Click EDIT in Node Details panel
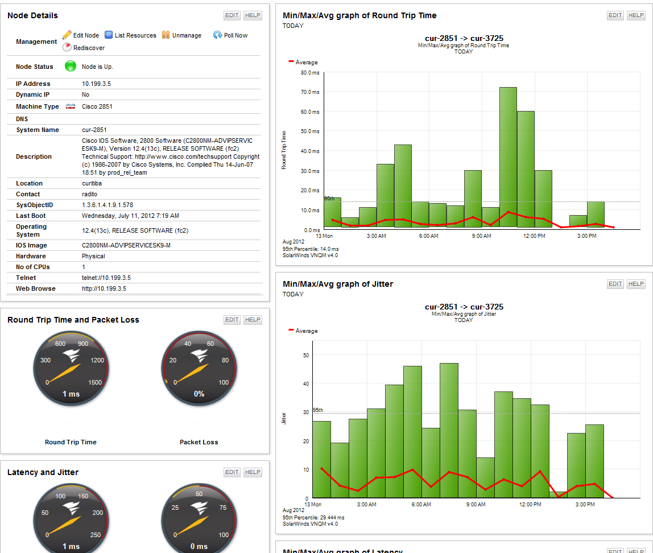653x553 pixels. click(232, 15)
